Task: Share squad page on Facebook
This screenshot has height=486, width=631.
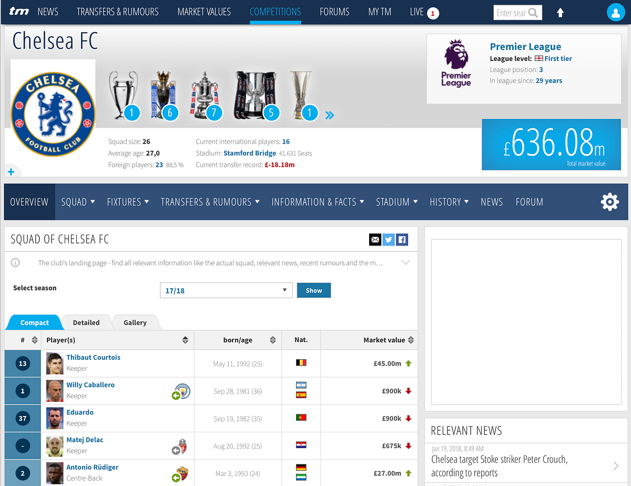Action: 402,240
